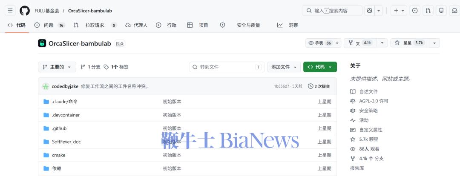The image size is (460, 176).
Task: Switch to the 代码 tab
Action: click(17, 25)
